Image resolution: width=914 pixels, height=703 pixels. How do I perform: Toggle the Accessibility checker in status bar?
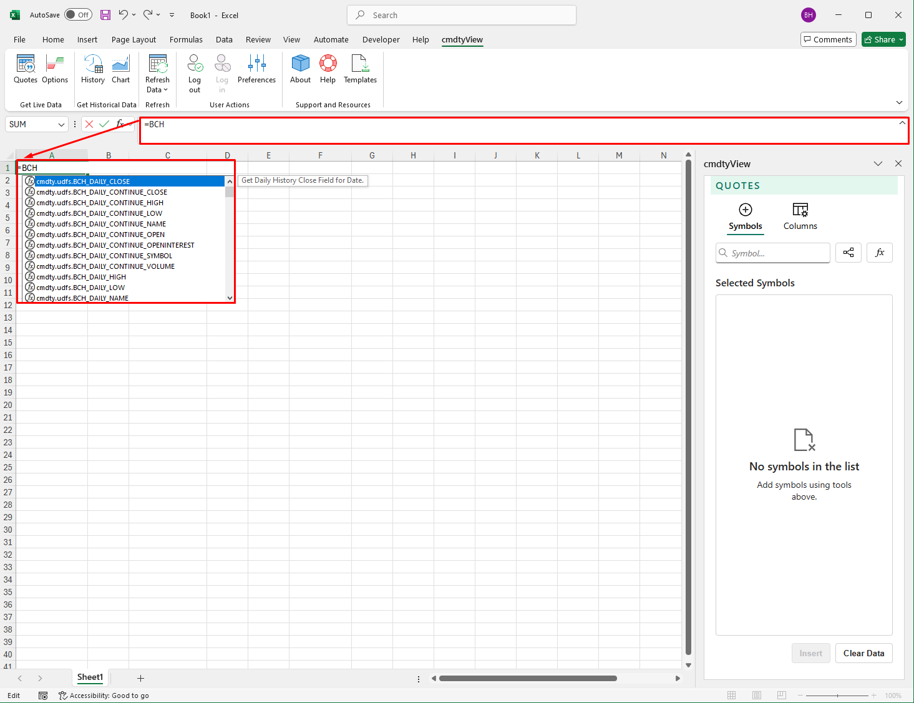click(x=62, y=695)
